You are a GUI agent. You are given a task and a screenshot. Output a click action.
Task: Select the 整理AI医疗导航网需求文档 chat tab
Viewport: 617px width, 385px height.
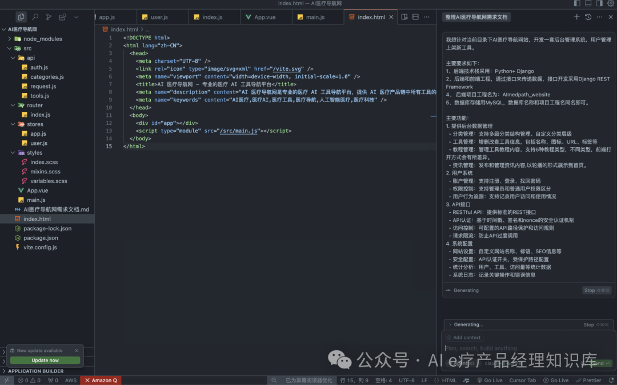pyautogui.click(x=476, y=17)
